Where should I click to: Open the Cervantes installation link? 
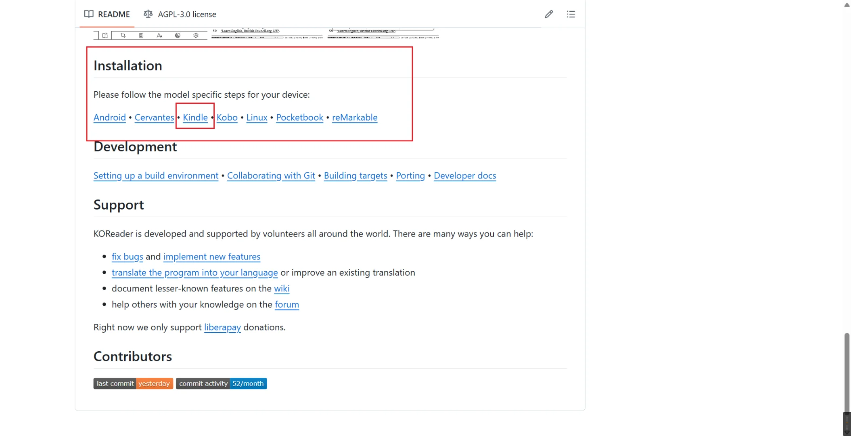tap(154, 117)
